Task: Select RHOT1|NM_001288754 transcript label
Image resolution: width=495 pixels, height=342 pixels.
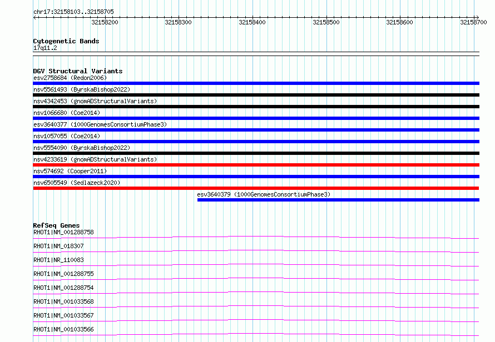Action: (63, 288)
